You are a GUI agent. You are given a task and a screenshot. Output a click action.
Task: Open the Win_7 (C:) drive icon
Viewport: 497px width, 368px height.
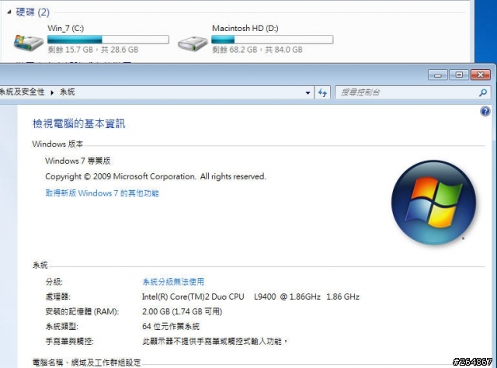(x=29, y=43)
